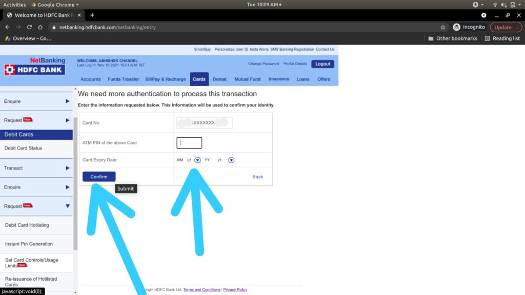Open SMS Banking Registration link
Viewport: 525px width, 295px height.
(x=292, y=49)
